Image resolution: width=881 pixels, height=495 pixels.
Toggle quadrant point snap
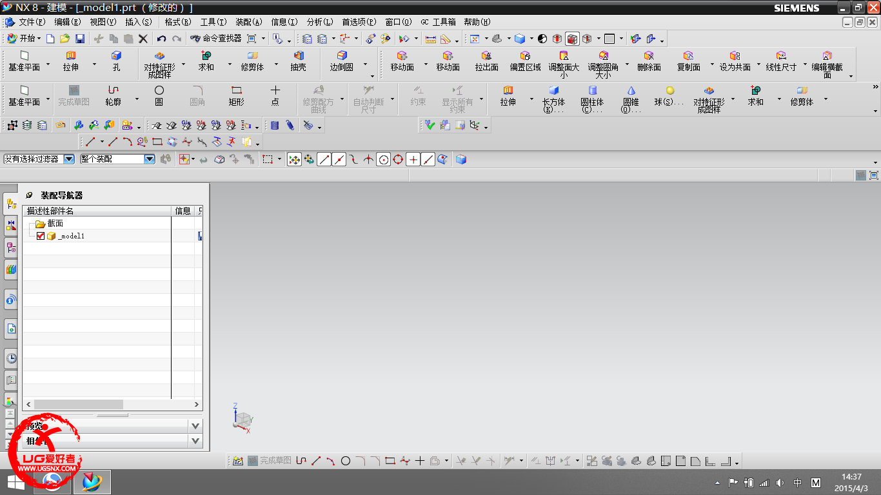point(399,159)
